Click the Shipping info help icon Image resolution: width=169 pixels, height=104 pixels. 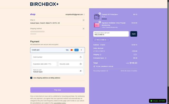101,55
